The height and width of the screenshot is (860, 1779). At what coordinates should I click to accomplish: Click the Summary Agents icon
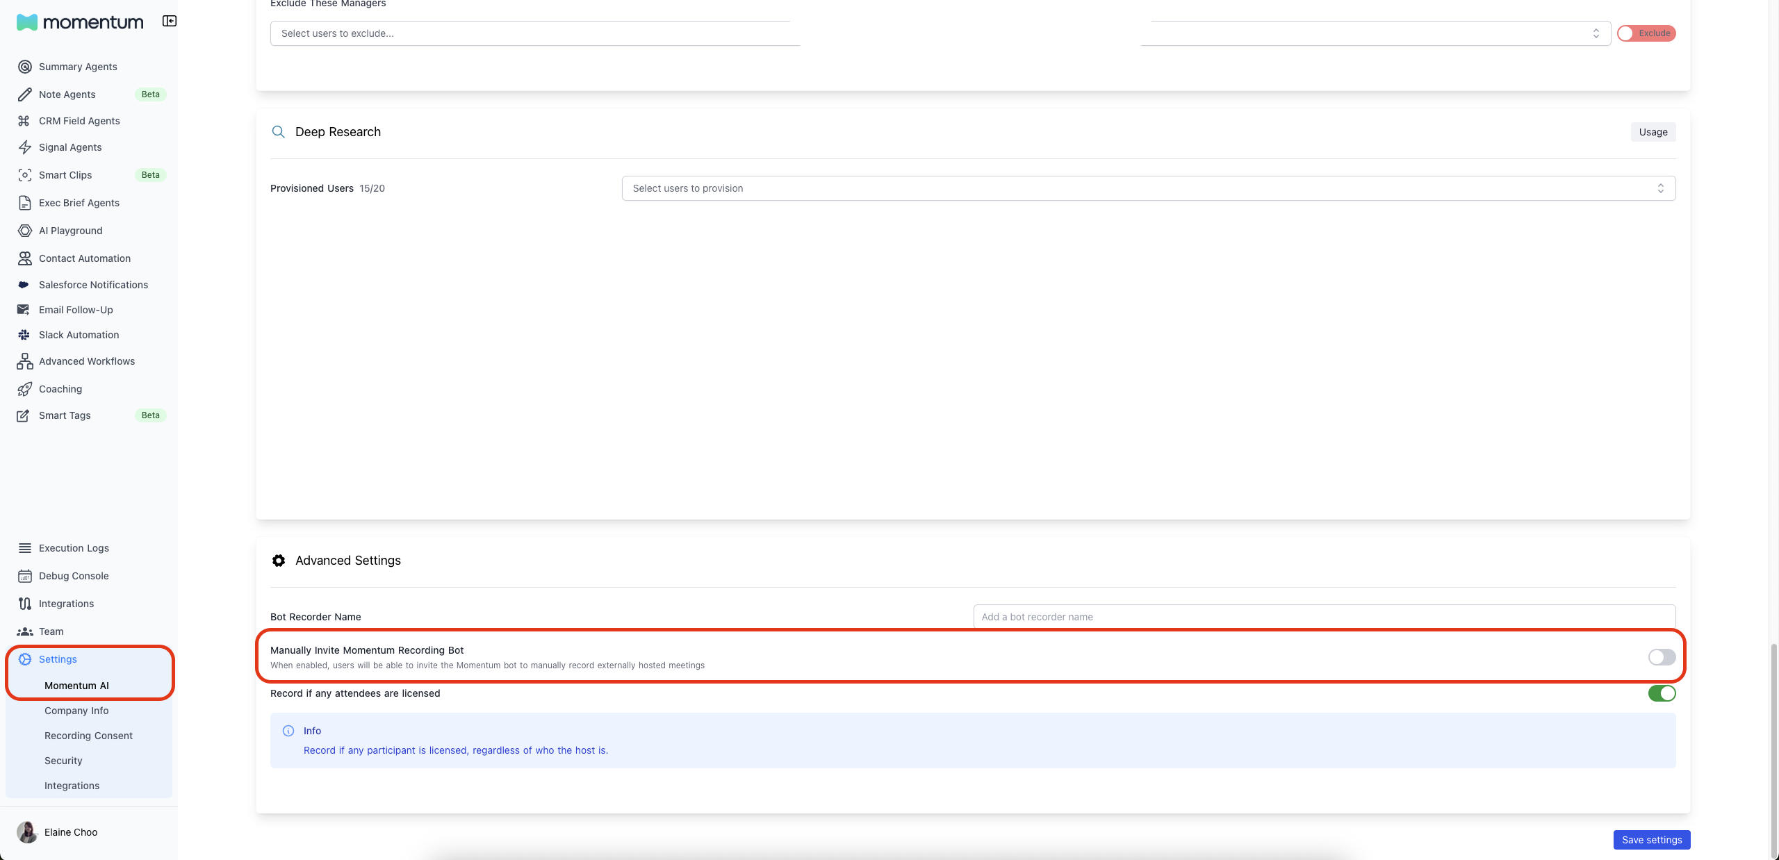click(x=25, y=67)
